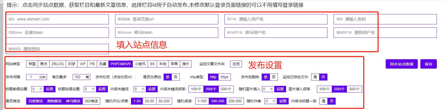The height and width of the screenshot is (110, 444).
Task: Select https as http类型
Action: click(224, 77)
